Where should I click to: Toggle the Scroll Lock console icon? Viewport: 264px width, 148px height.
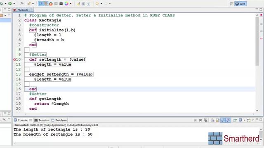[x=218, y=120]
